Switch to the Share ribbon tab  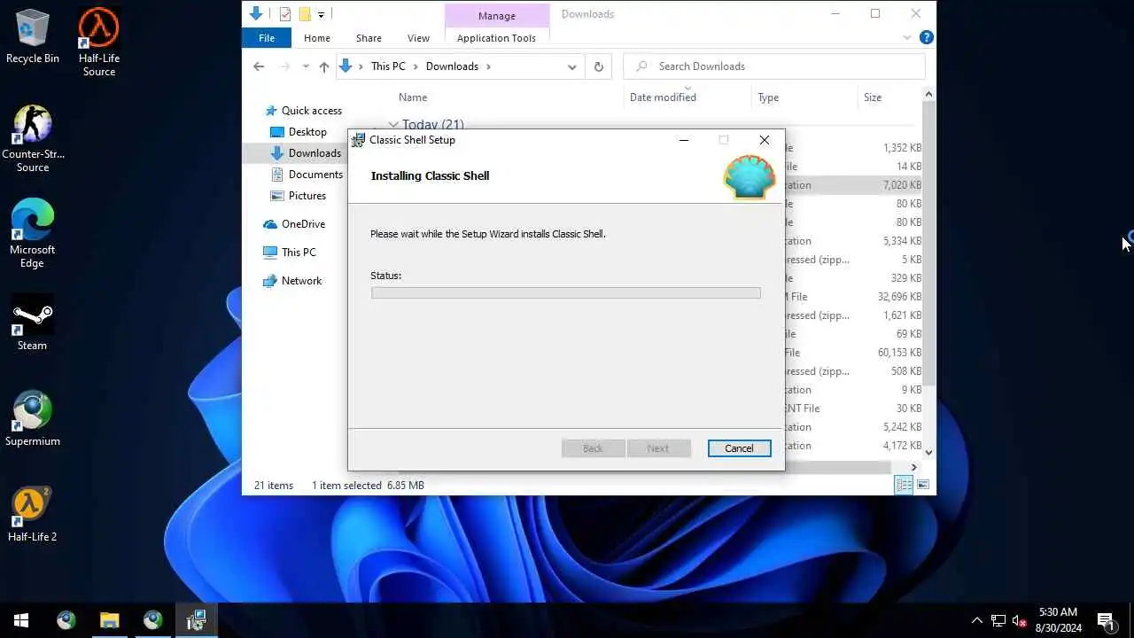tap(369, 38)
